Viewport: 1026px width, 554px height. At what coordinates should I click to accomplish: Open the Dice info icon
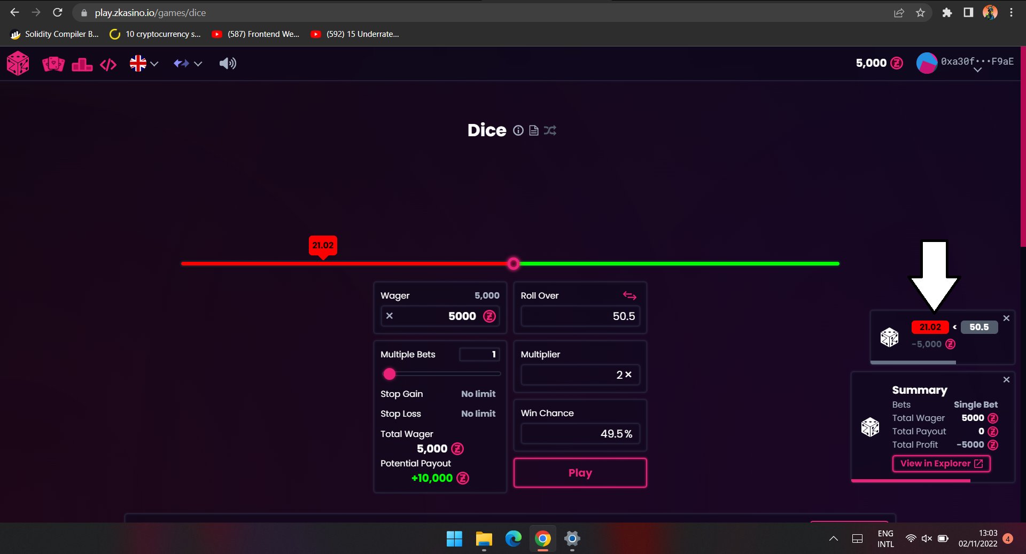[x=518, y=130]
